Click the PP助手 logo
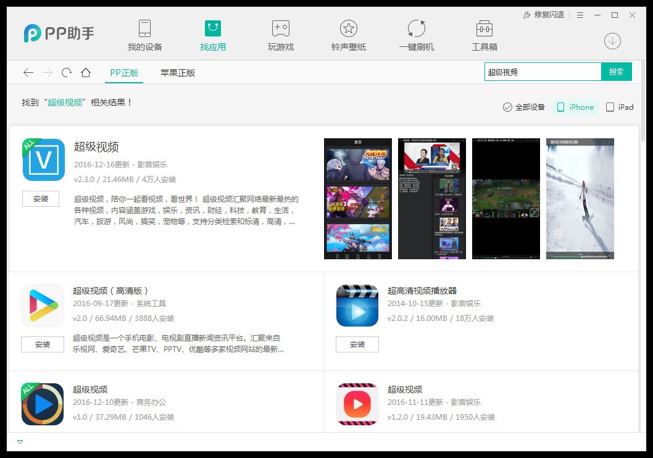The width and height of the screenshot is (653, 458). click(59, 33)
